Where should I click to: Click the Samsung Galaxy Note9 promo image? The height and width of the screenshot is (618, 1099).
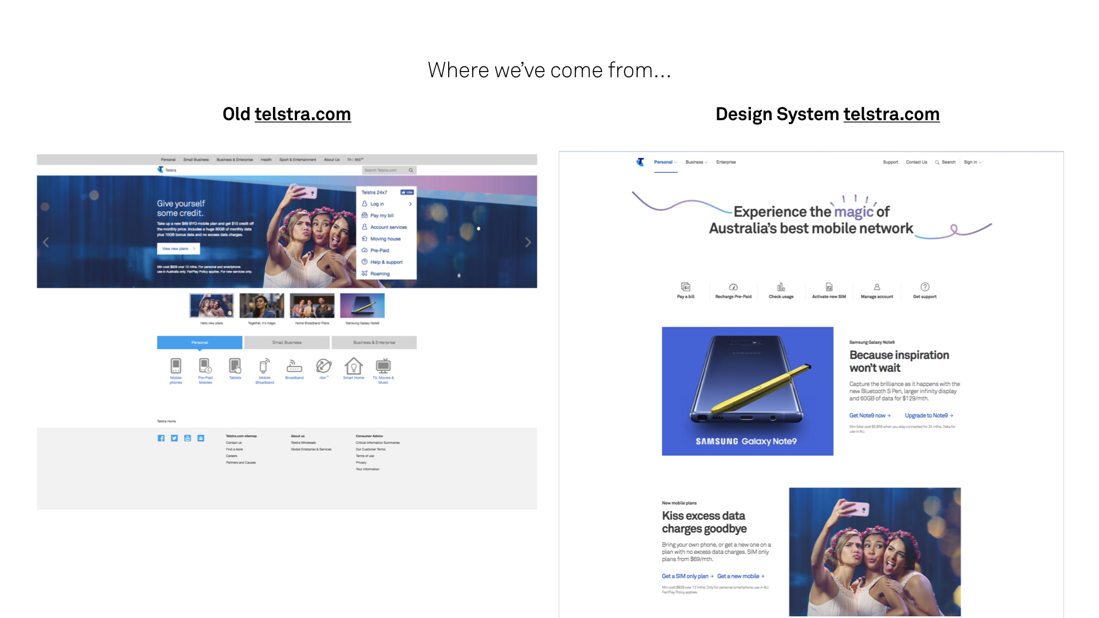click(748, 391)
